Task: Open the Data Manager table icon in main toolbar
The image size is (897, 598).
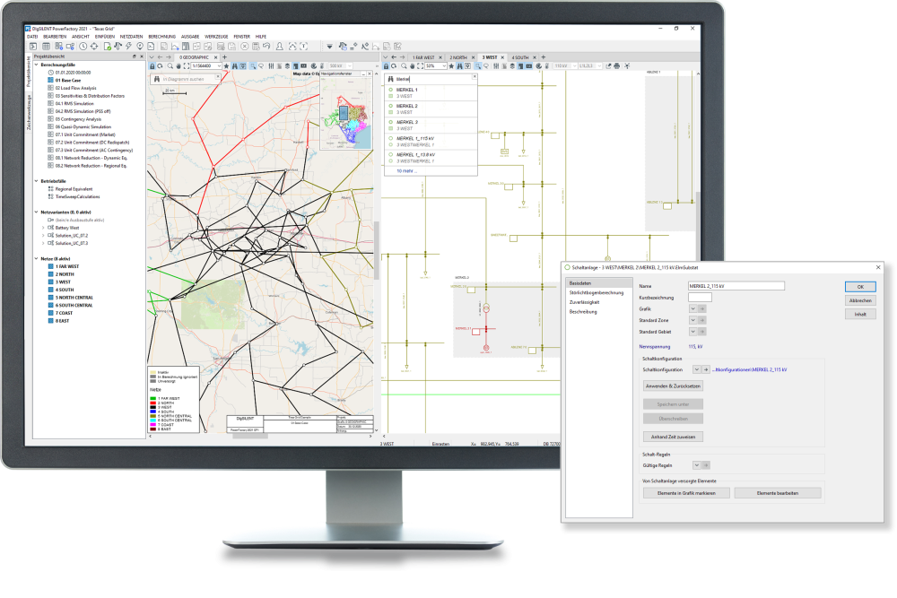Action: [46, 47]
